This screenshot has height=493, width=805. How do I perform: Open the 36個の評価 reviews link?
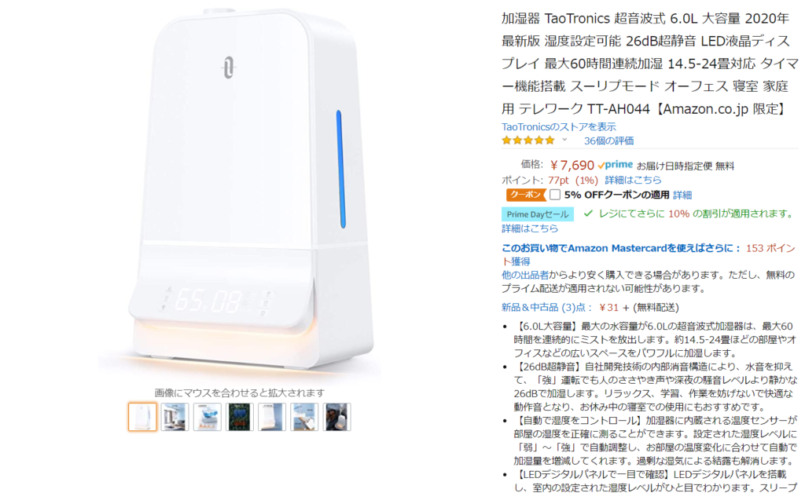click(609, 141)
